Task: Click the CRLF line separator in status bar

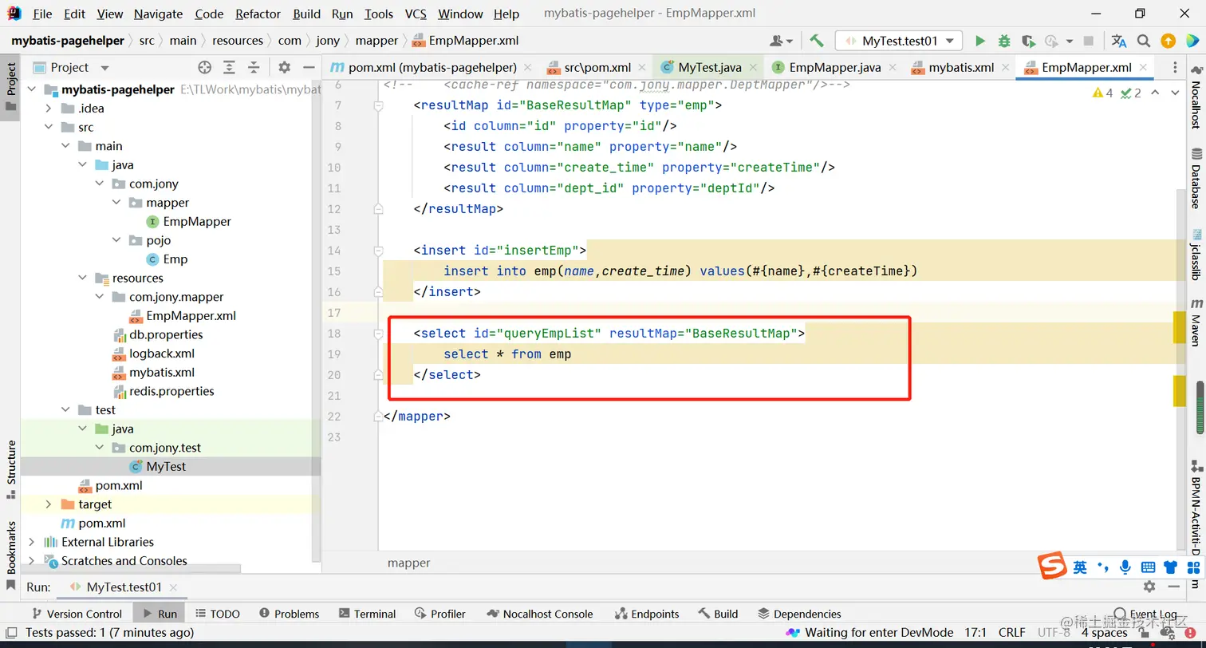Action: 1012,633
